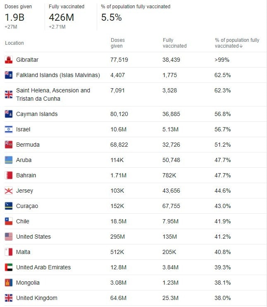The height and width of the screenshot is (307, 267).
Task: Click the Chile flag icon
Action: pos(9,221)
